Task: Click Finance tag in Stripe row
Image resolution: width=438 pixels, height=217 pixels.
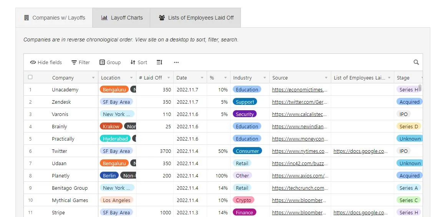Action: 244,212
